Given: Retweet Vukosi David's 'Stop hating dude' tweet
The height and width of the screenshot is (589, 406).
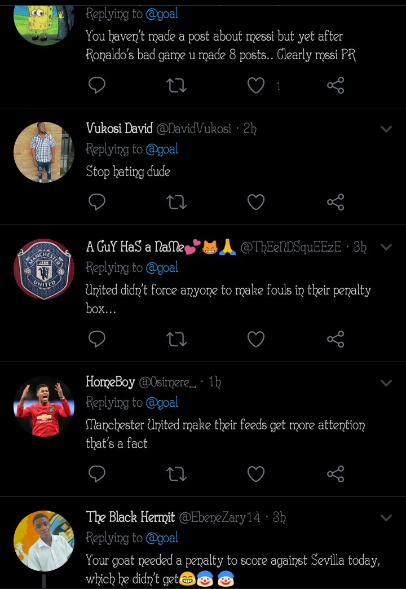Looking at the screenshot, I should 176,202.
